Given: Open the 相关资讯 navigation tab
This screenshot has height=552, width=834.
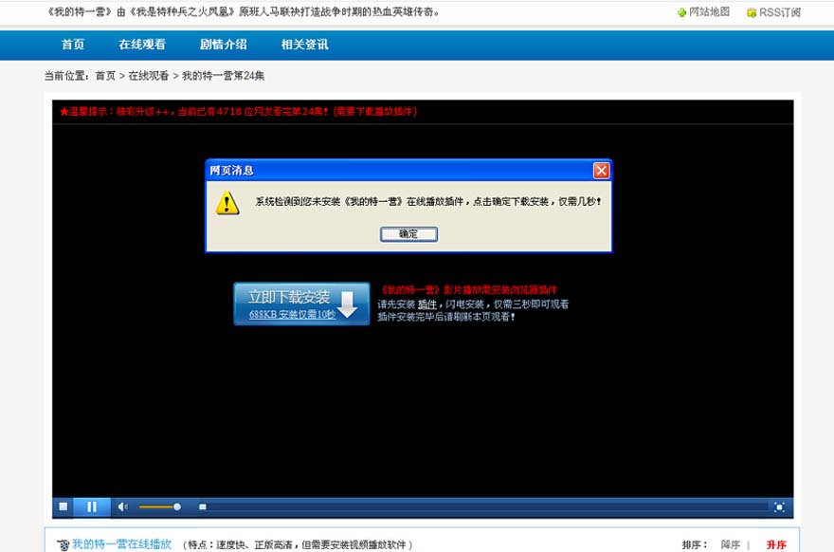Looking at the screenshot, I should pos(305,45).
